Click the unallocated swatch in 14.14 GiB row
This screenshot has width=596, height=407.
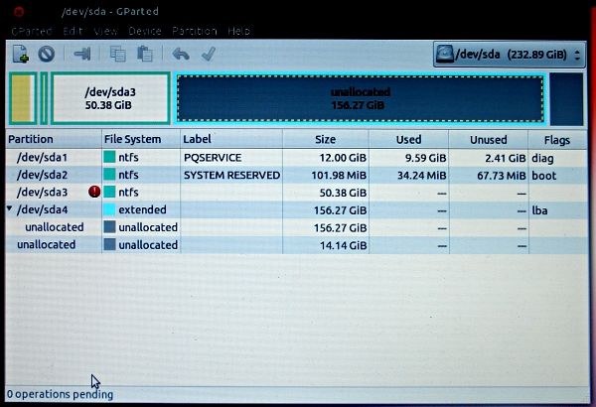(x=109, y=244)
